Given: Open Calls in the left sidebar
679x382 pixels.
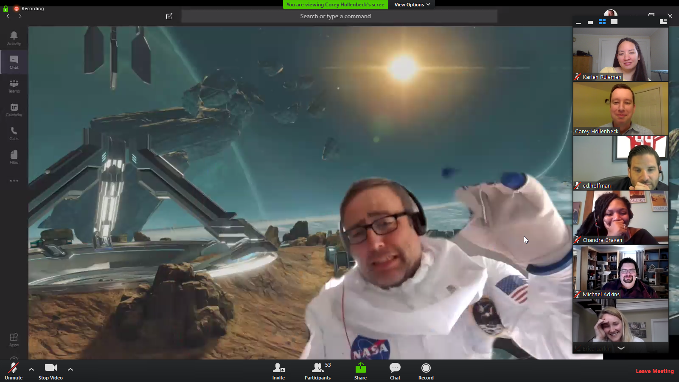Looking at the screenshot, I should tap(14, 133).
